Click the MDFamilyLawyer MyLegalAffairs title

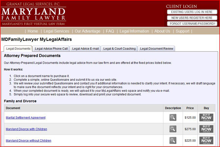pyautogui.click(x=36, y=39)
